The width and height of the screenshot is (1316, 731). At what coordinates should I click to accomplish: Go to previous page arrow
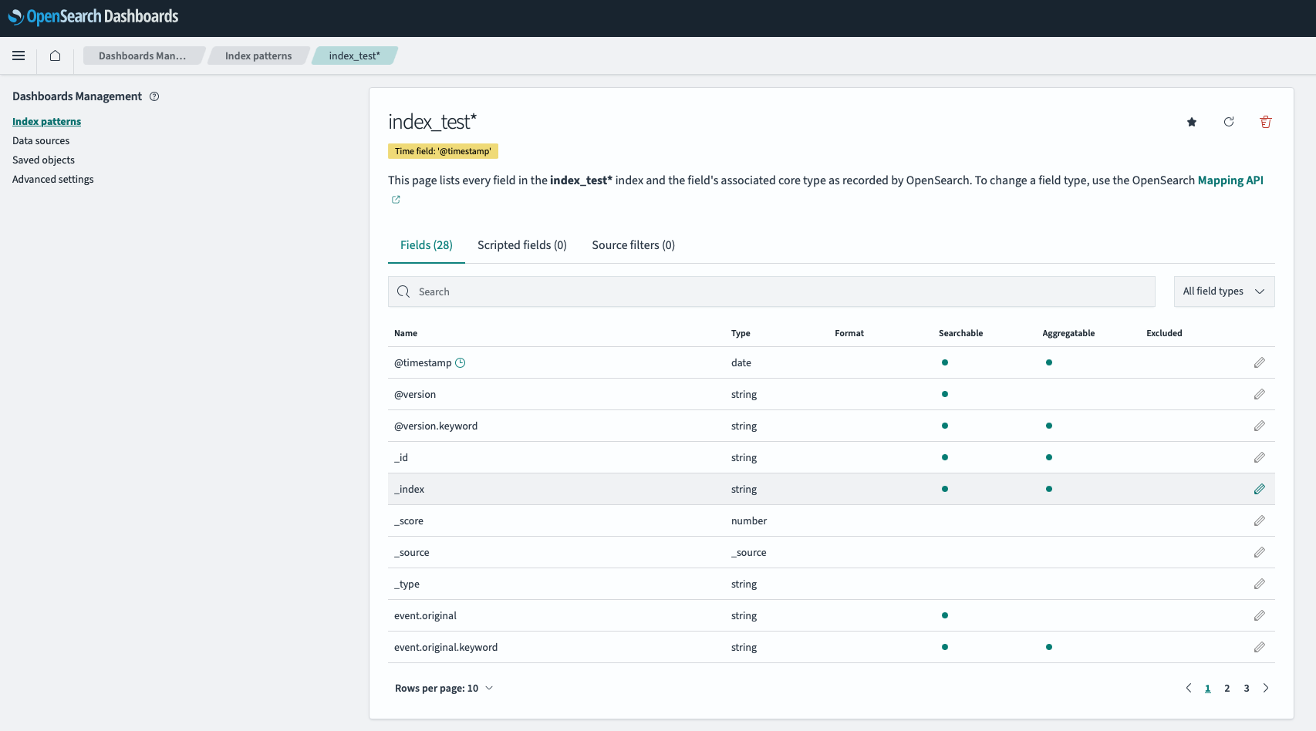point(1189,688)
